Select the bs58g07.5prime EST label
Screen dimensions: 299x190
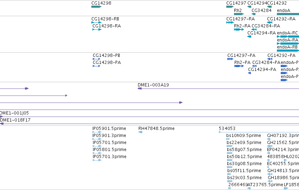[x=244, y=150]
